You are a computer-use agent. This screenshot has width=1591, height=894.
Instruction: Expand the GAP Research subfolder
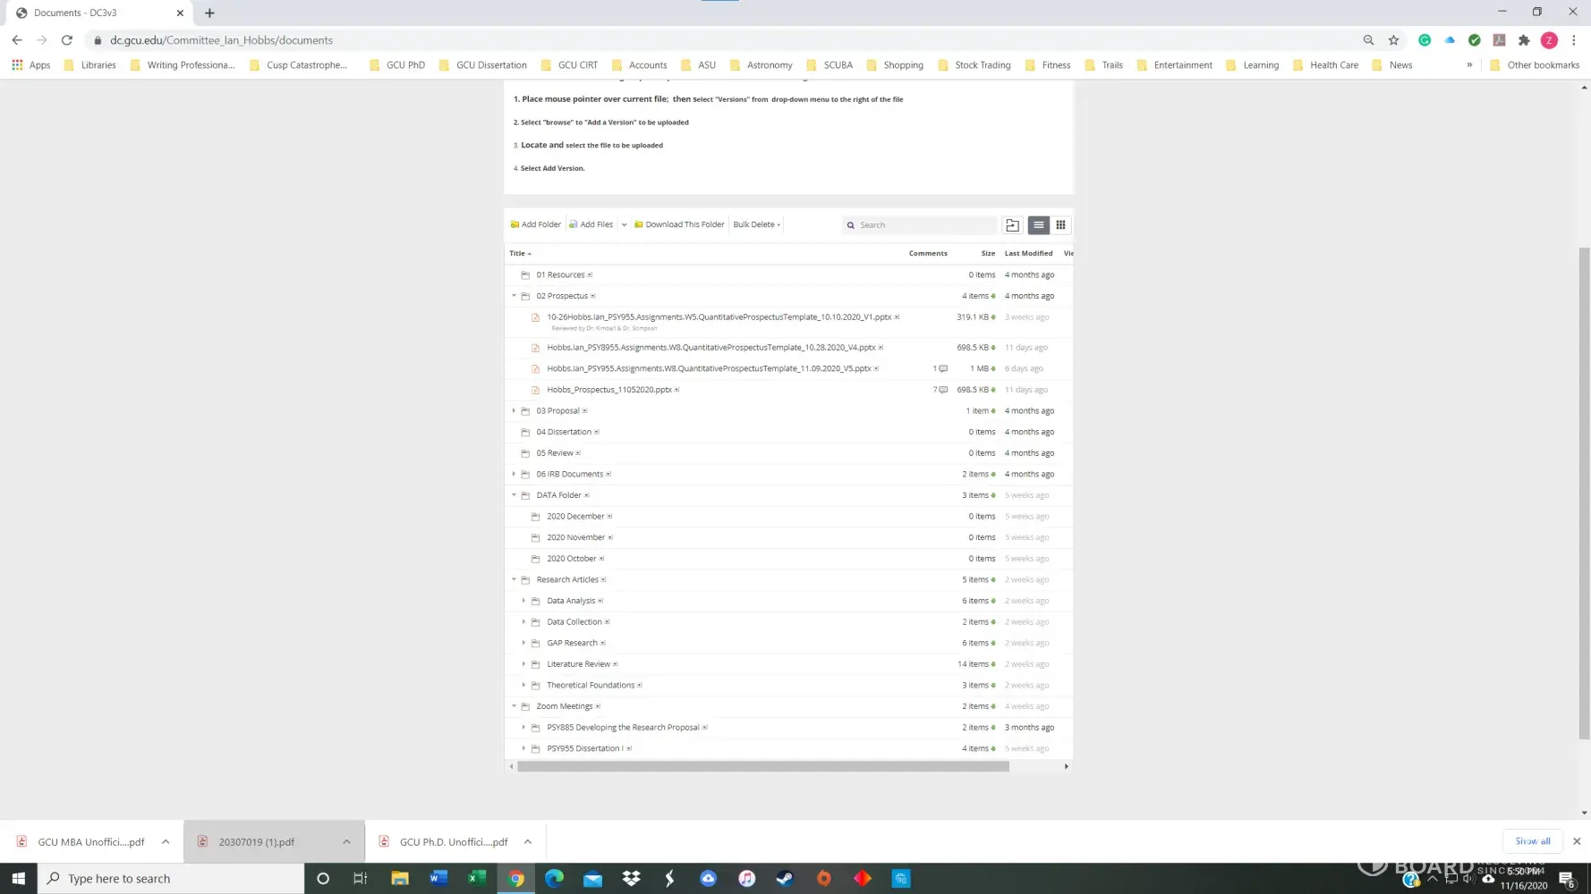[524, 643]
